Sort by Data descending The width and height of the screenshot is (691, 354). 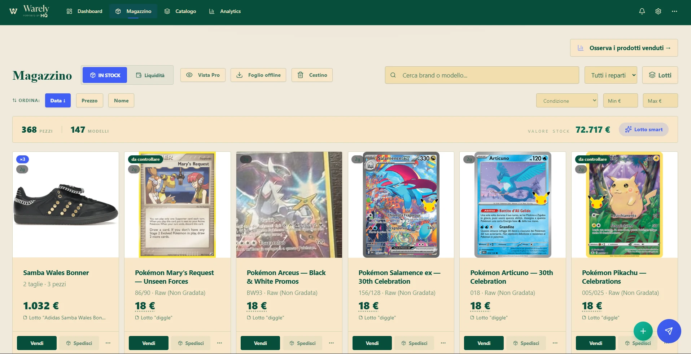(x=58, y=101)
